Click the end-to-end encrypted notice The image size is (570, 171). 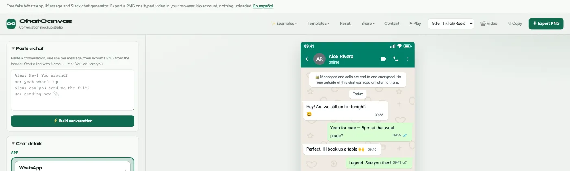(x=357, y=79)
